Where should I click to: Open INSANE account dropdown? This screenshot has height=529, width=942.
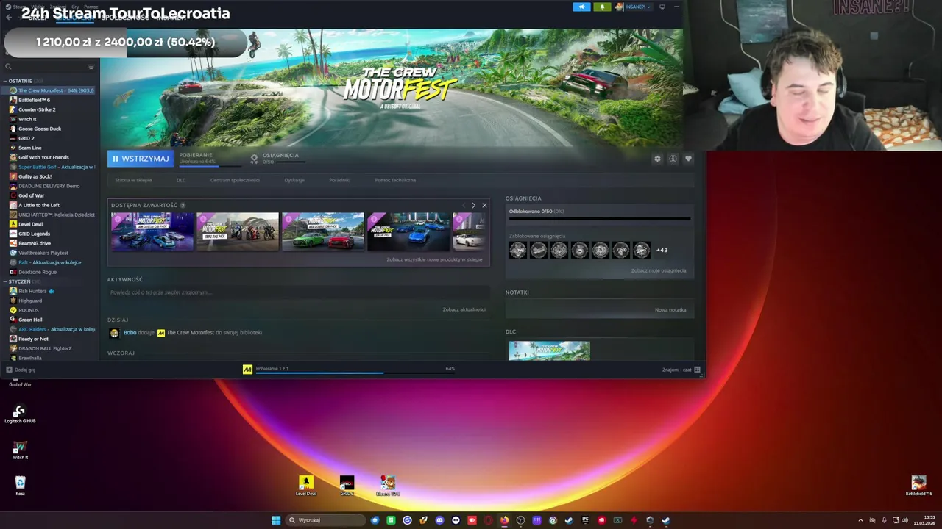(633, 7)
